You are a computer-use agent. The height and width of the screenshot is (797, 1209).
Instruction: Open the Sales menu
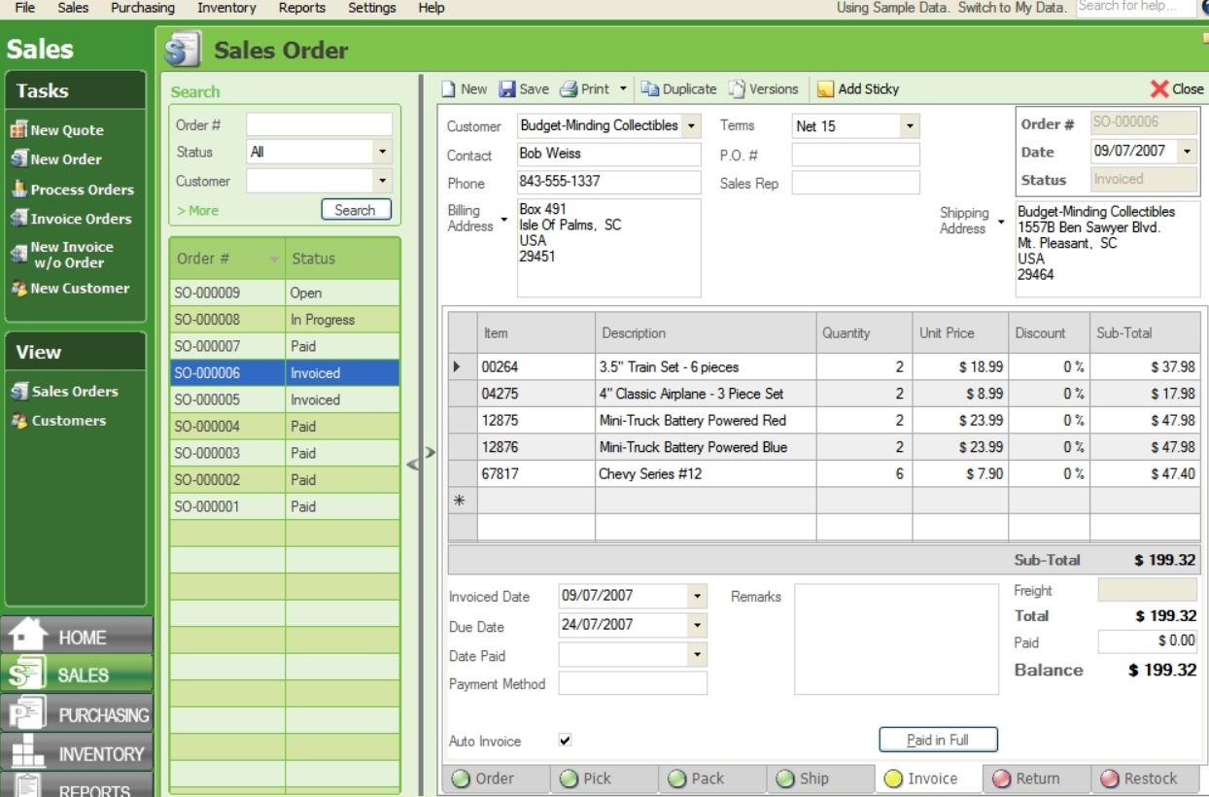pyautogui.click(x=73, y=8)
